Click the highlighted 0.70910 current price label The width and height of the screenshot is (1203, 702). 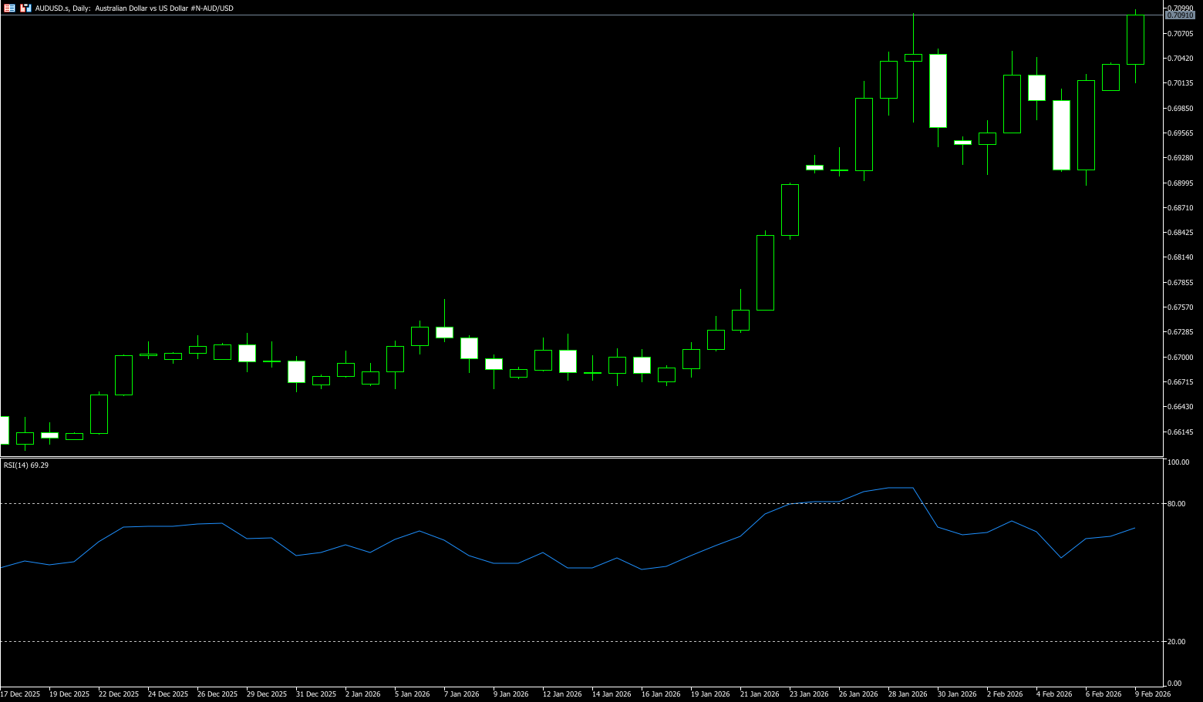[1180, 15]
